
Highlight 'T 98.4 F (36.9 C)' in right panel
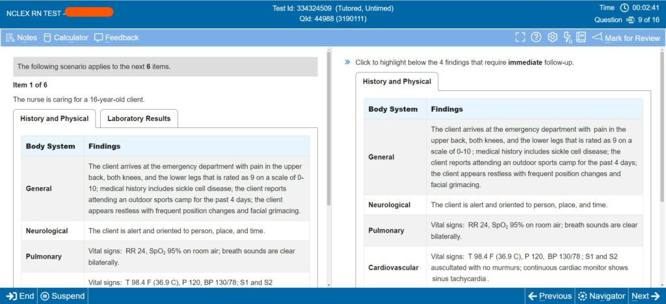[x=495, y=257]
